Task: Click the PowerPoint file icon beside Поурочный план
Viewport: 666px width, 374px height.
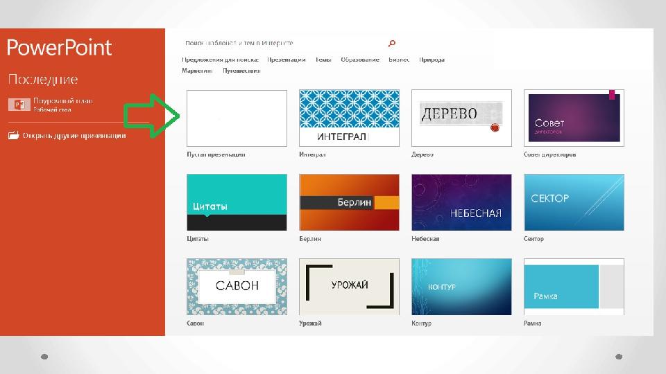Action: (19, 105)
